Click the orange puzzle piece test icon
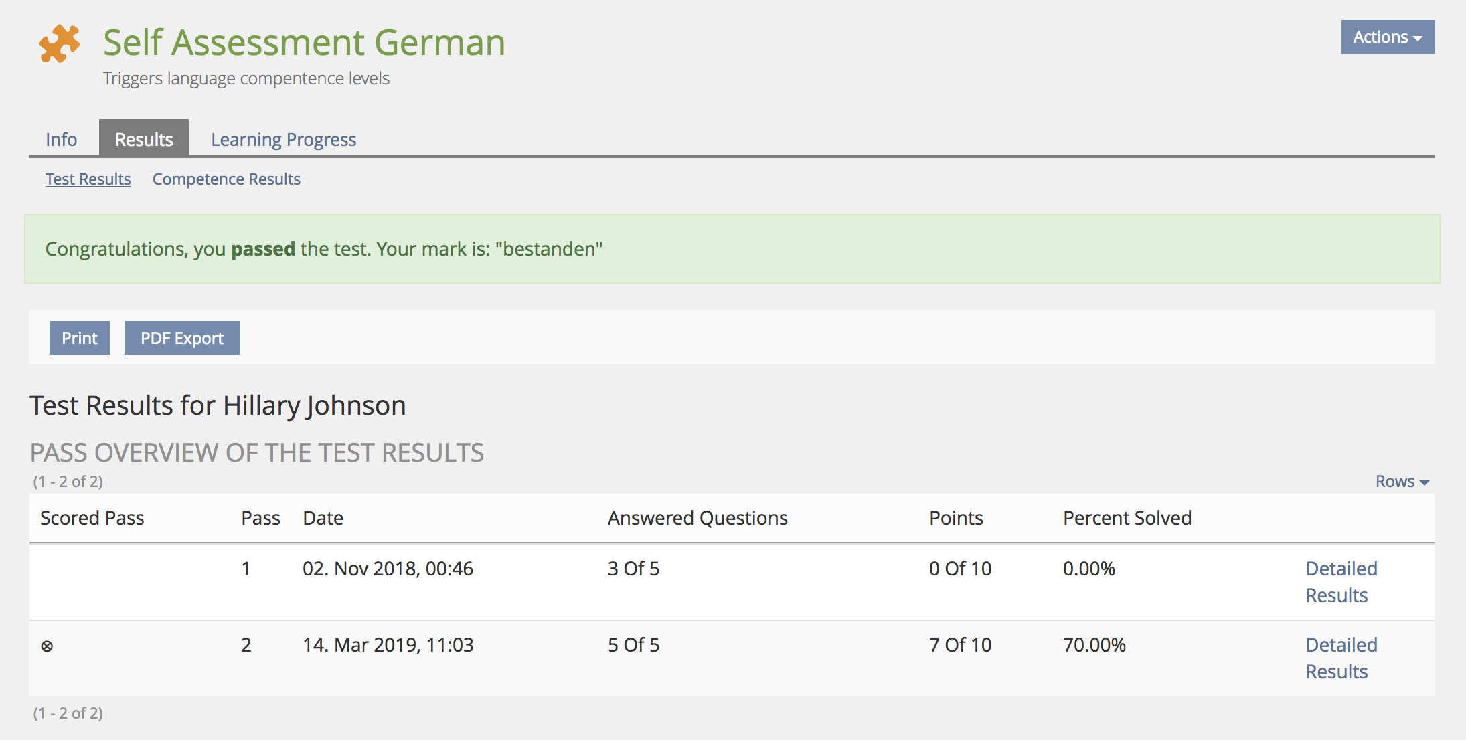Image resolution: width=1466 pixels, height=740 pixels. coord(60,43)
